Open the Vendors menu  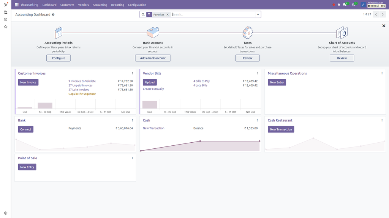(x=83, y=5)
